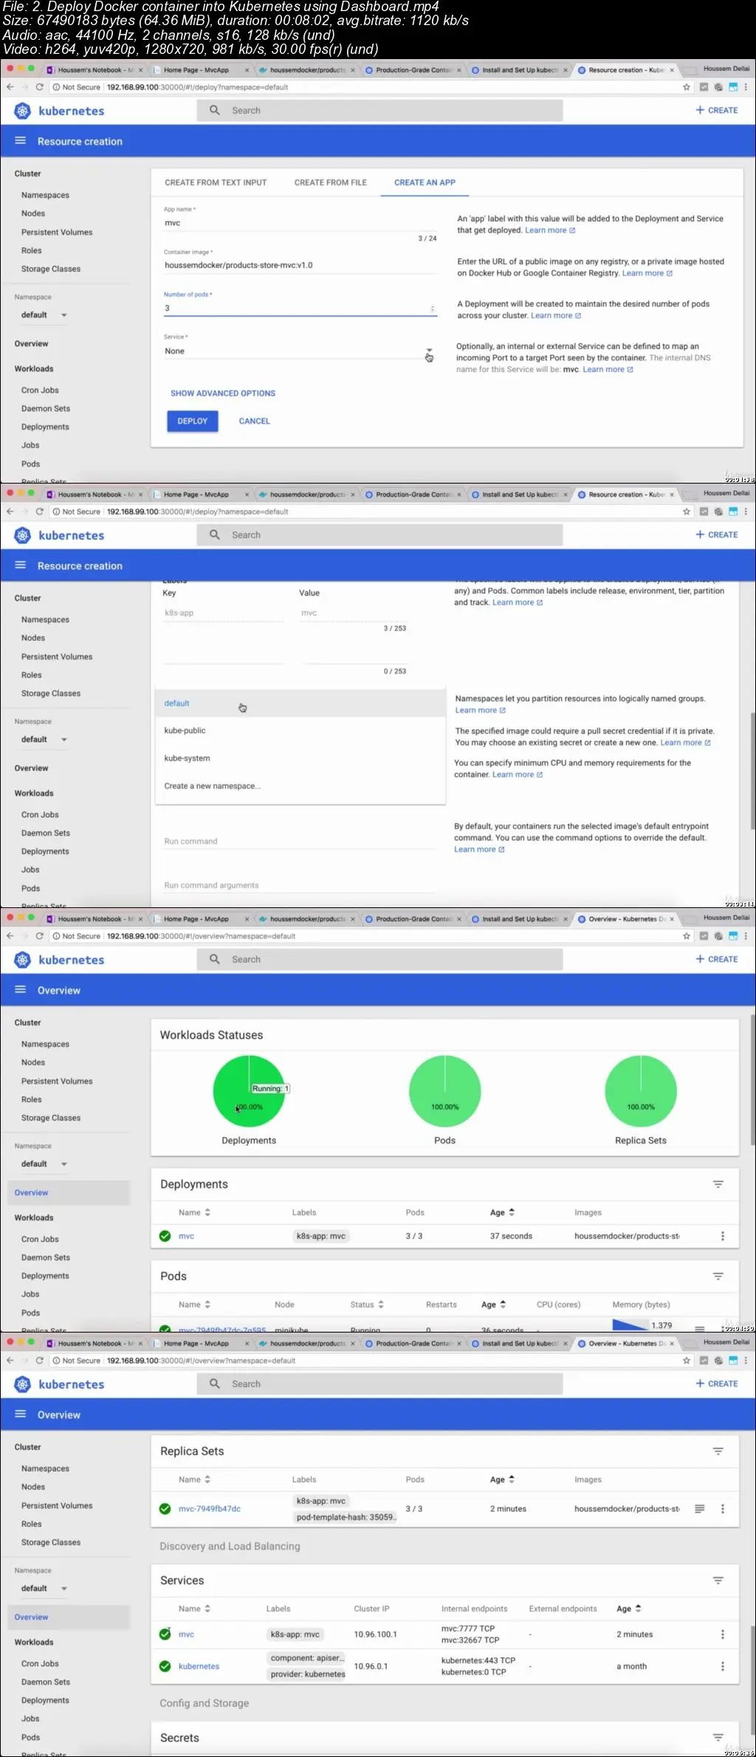Click the Deployments status pie chart
This screenshot has width=756, height=1757.
click(249, 1091)
